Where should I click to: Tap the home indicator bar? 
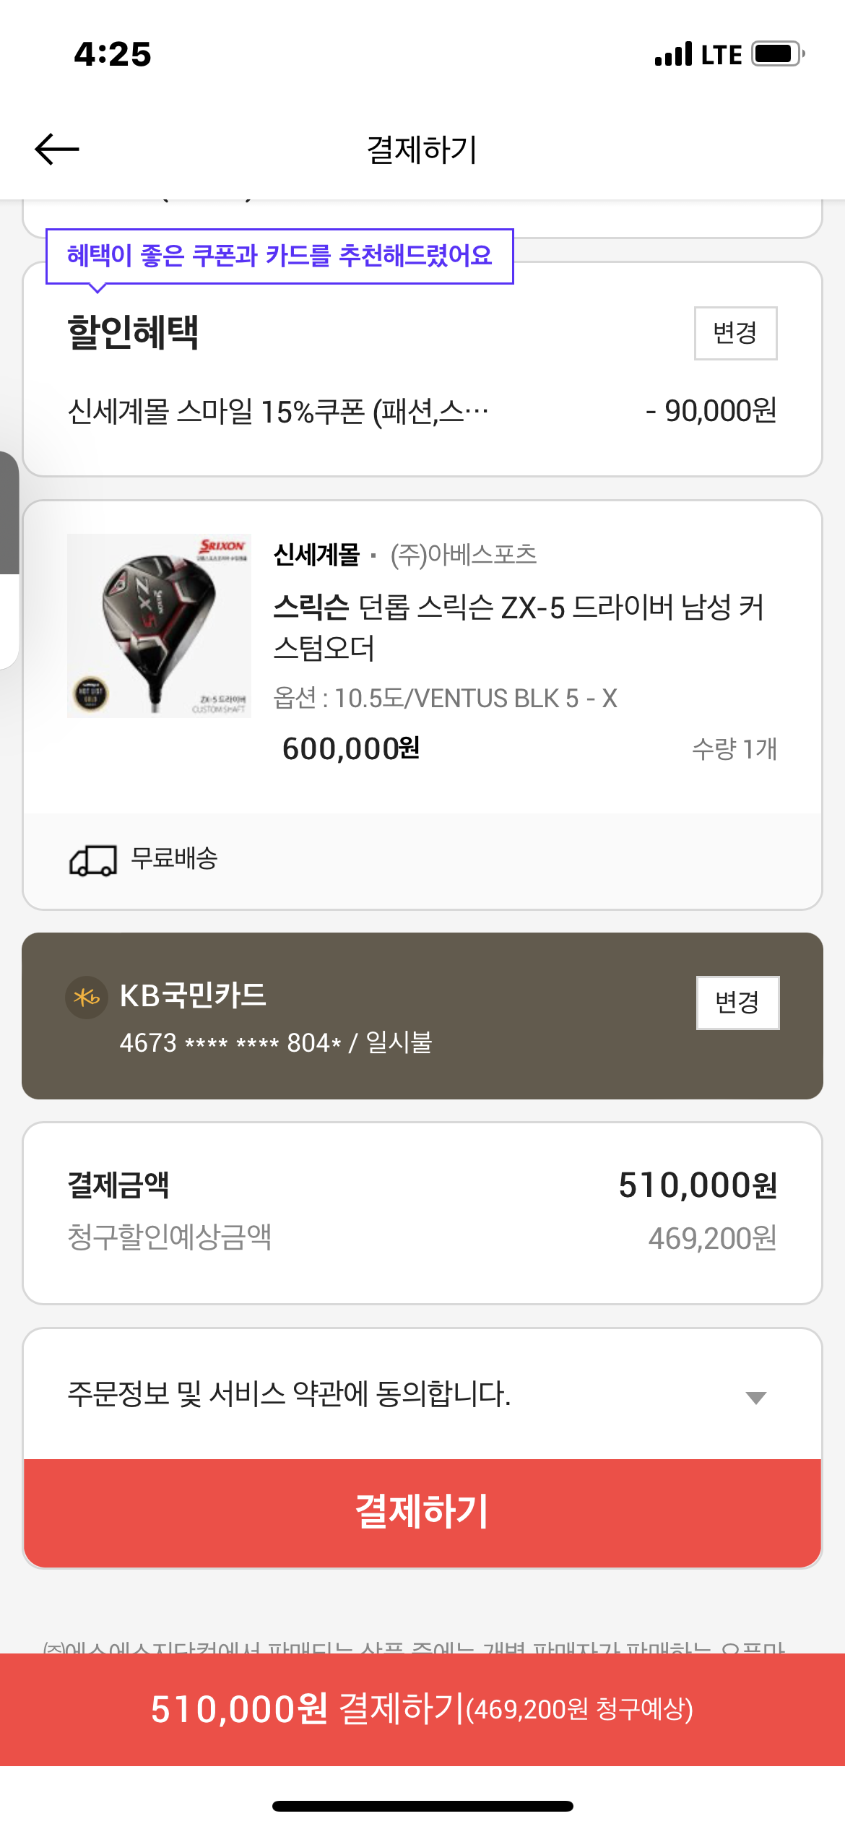point(422,1806)
